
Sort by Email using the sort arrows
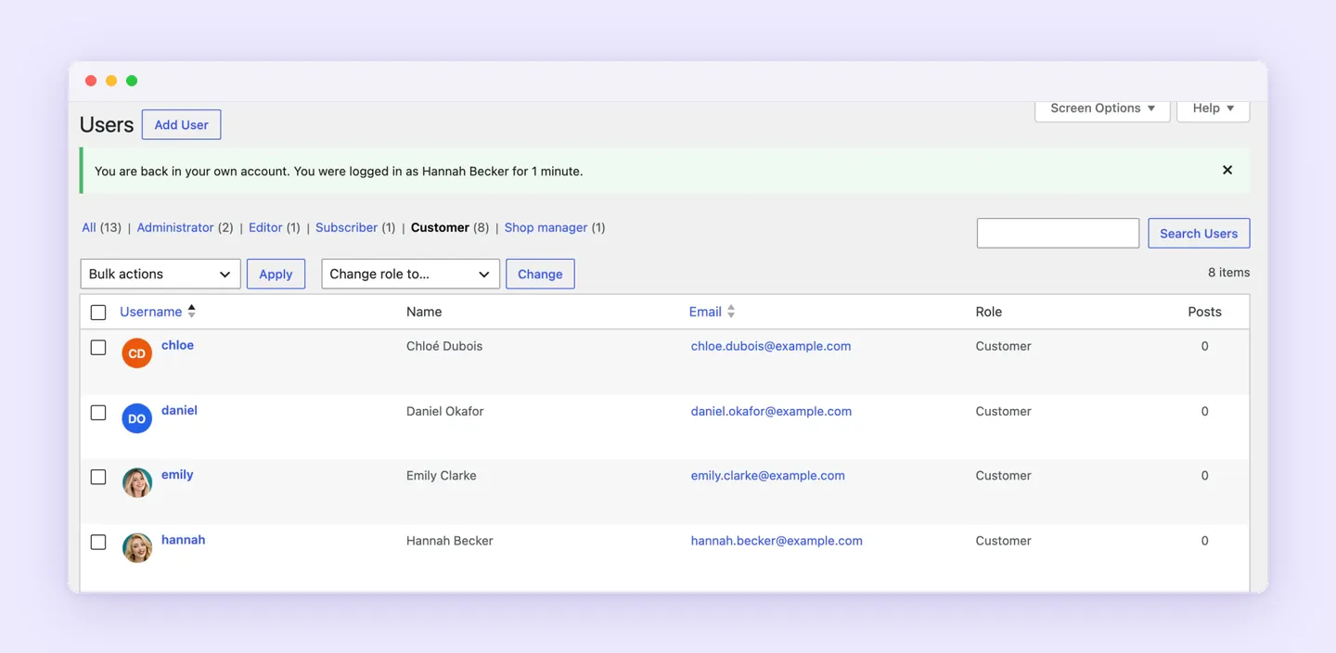click(x=731, y=312)
